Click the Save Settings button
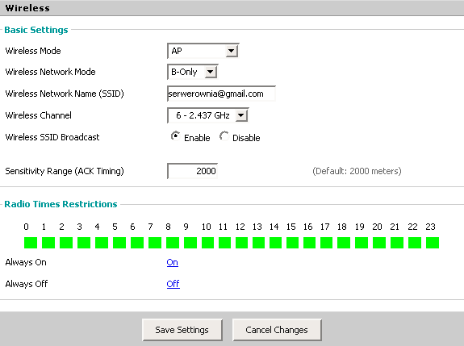Screen dimensions: 464x346 (182, 330)
